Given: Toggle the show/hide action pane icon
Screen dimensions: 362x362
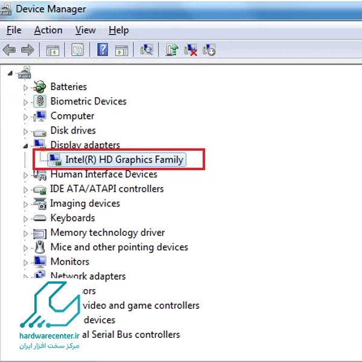Looking at the screenshot, I should click(121, 50).
